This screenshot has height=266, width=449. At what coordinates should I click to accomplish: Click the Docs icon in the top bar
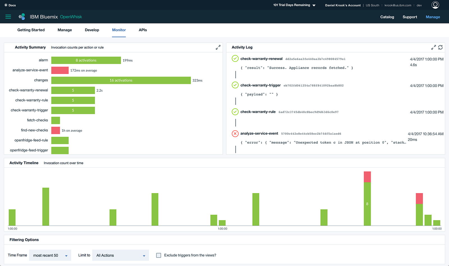coord(6,5)
